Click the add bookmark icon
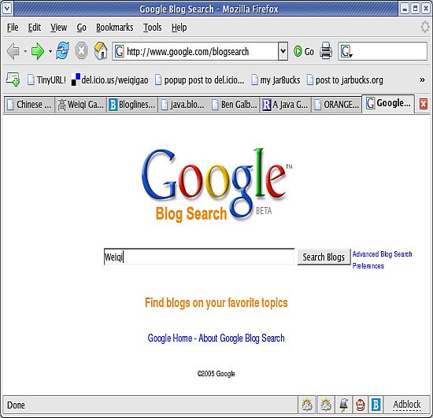Image resolution: width=433 pixels, height=418 pixels. (13, 80)
